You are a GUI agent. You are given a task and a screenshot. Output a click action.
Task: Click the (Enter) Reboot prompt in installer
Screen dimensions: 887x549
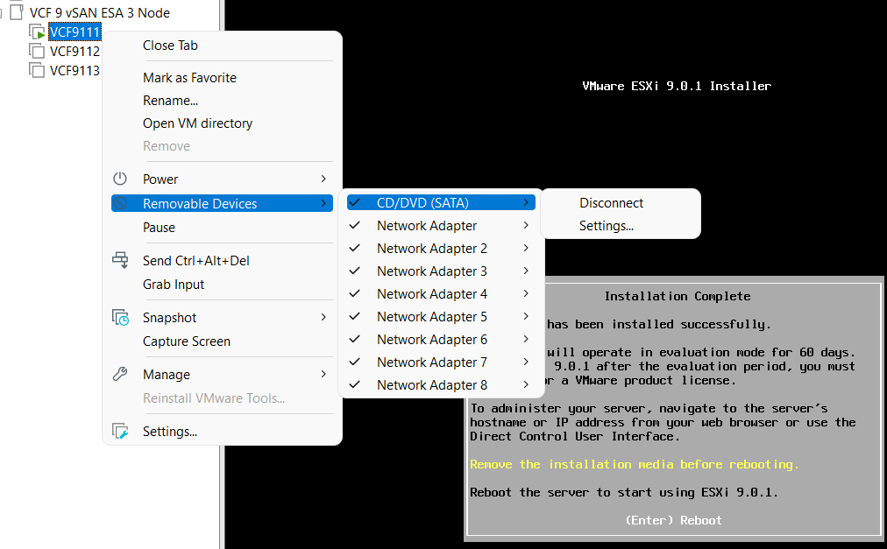[x=673, y=520]
